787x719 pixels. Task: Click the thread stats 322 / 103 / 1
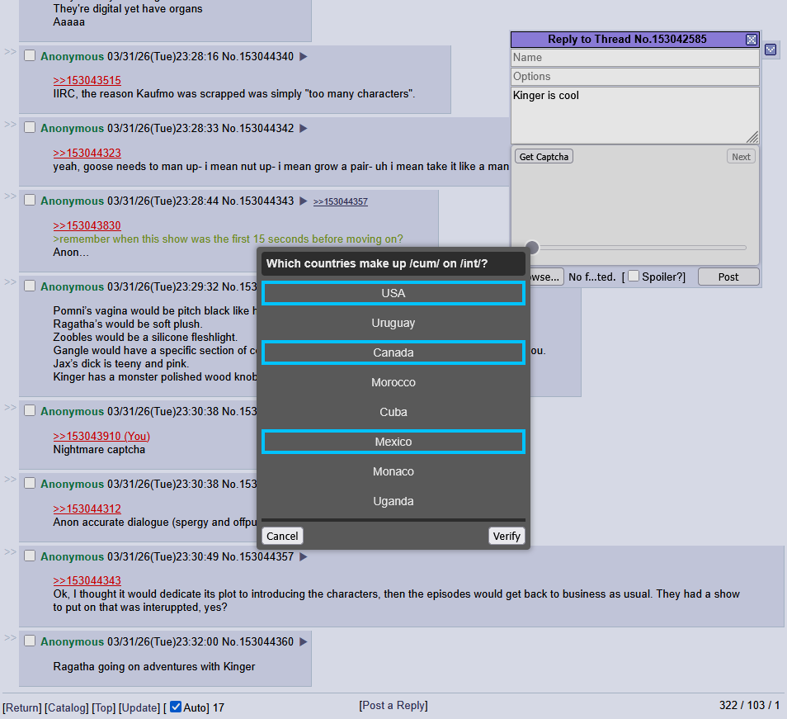[x=749, y=705]
